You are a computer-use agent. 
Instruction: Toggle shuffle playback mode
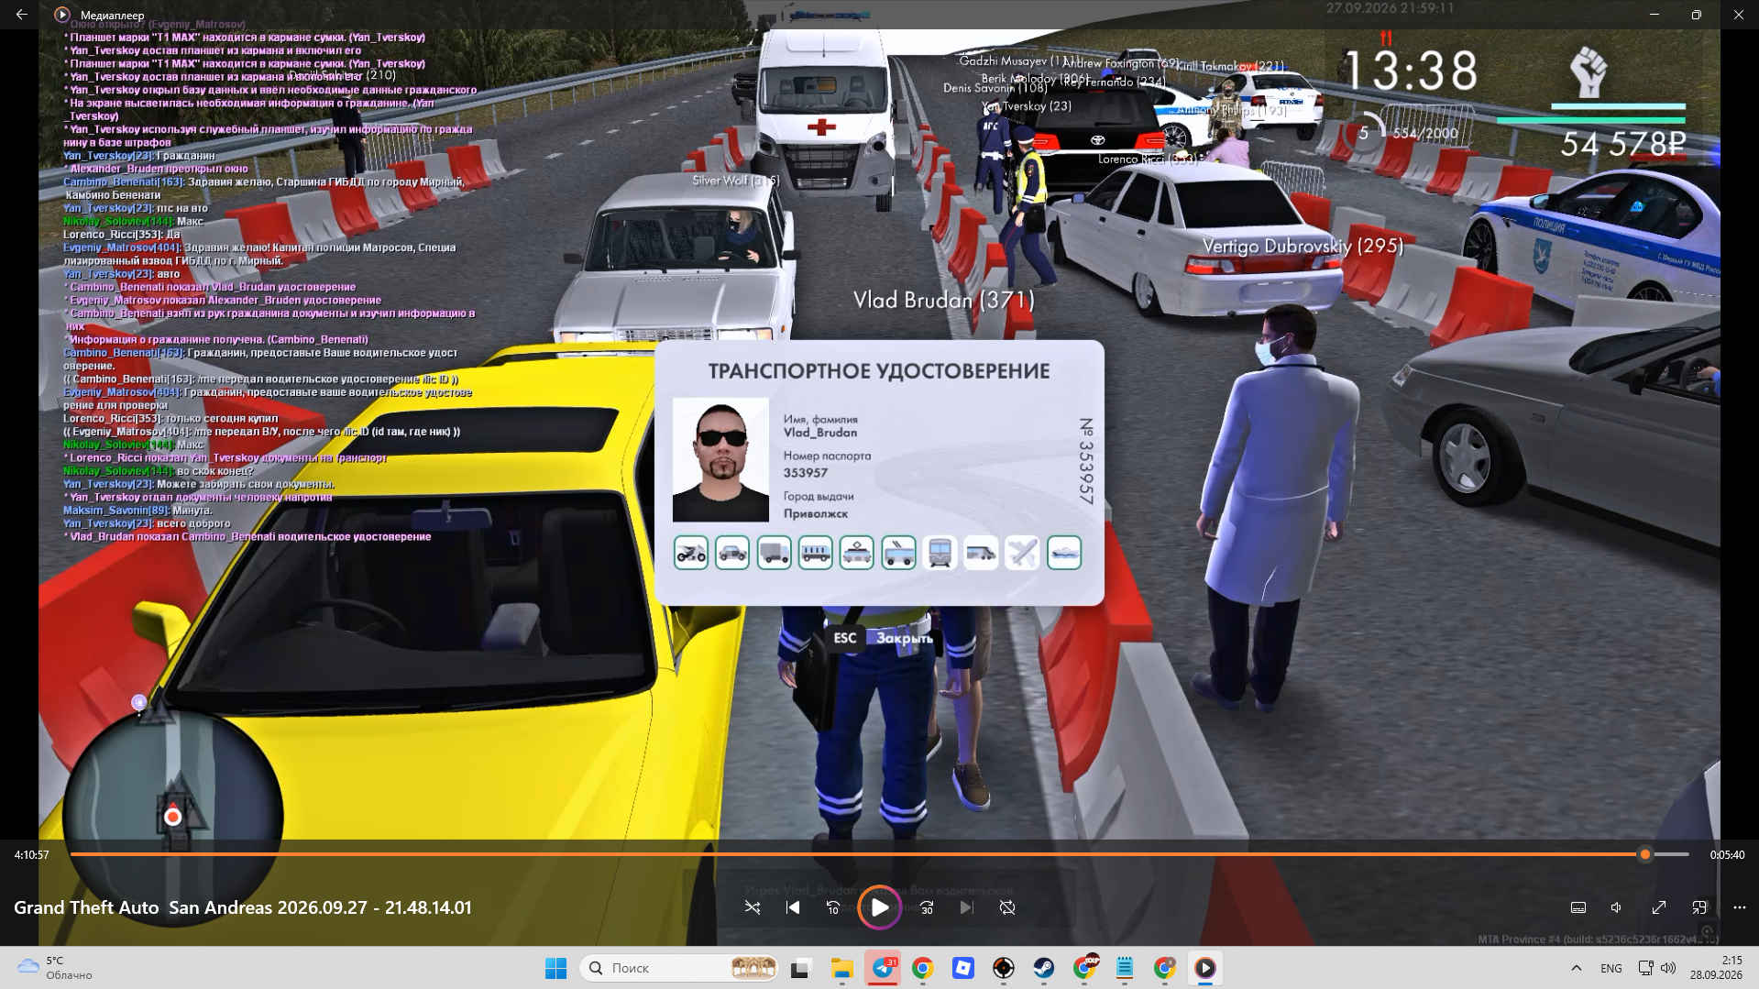tap(753, 907)
